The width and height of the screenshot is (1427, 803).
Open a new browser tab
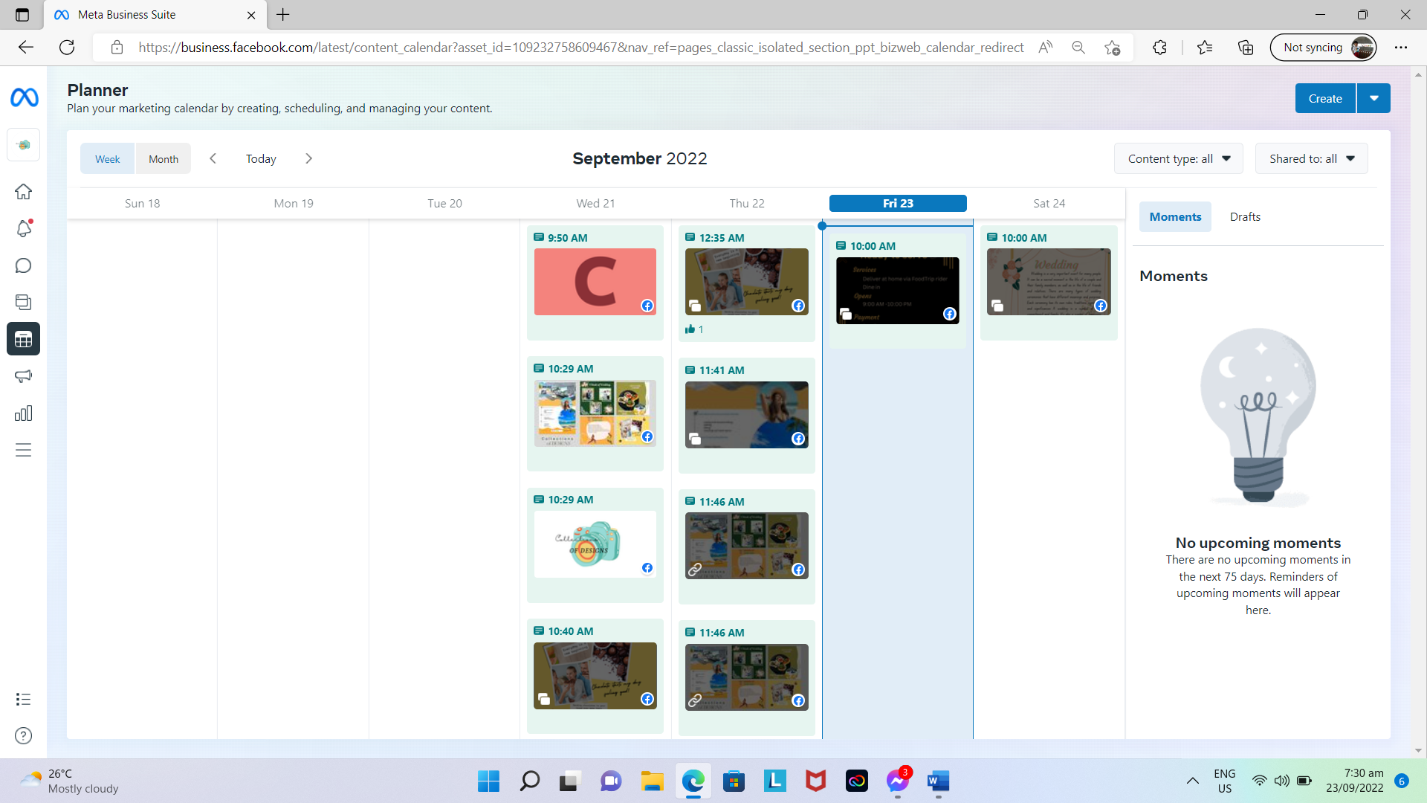click(283, 15)
